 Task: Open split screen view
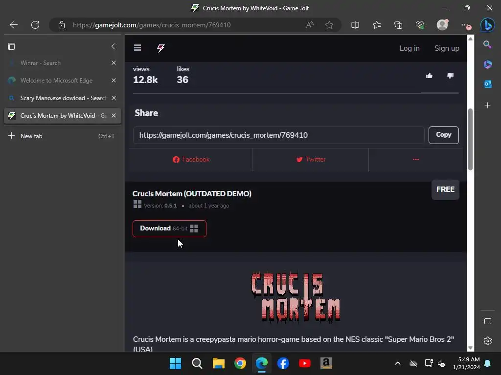355,25
